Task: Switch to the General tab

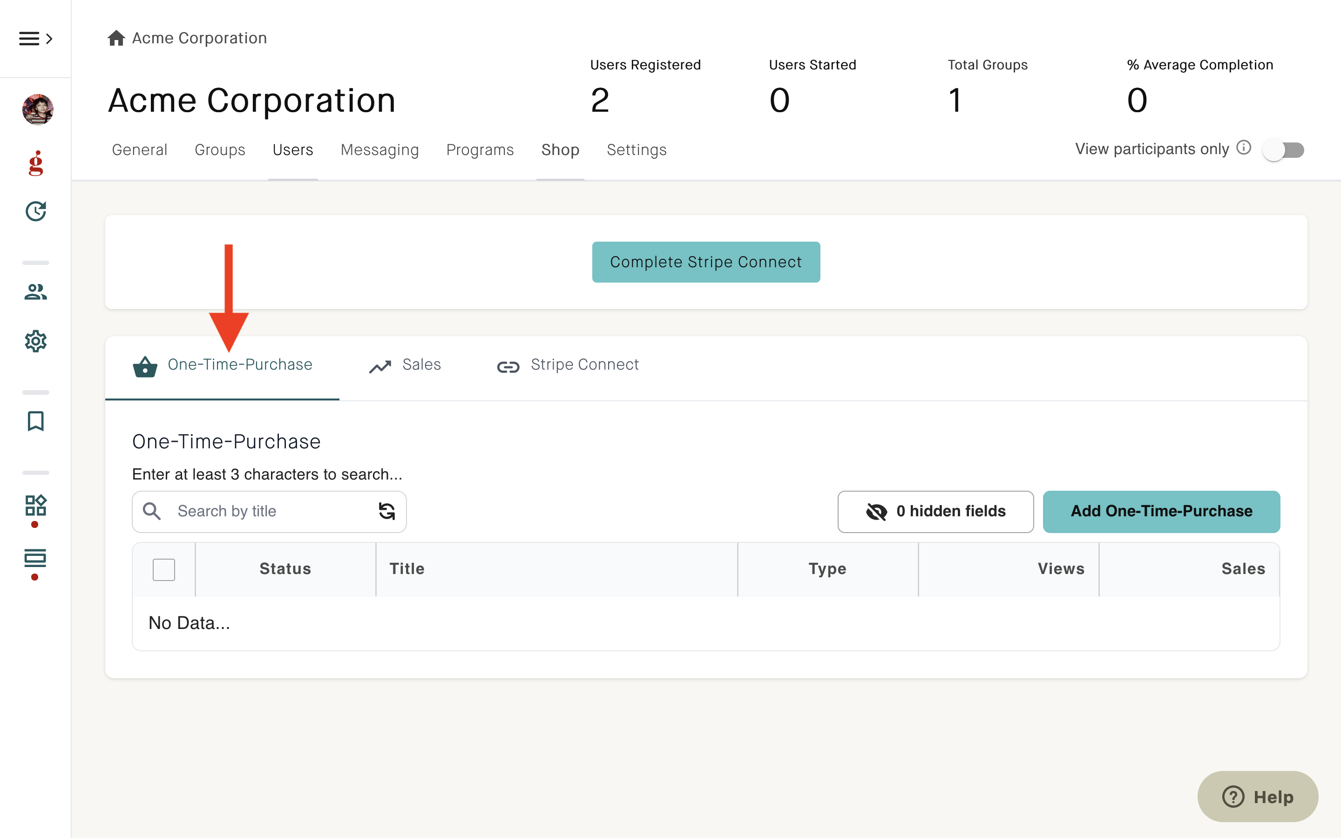Action: [x=140, y=149]
